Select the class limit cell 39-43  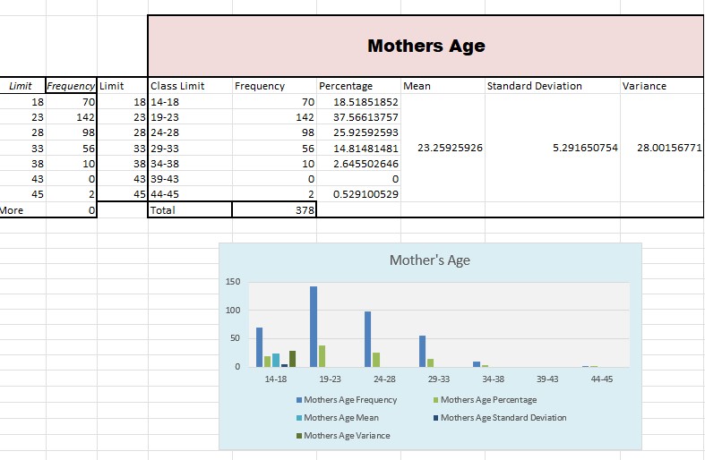(x=190, y=179)
